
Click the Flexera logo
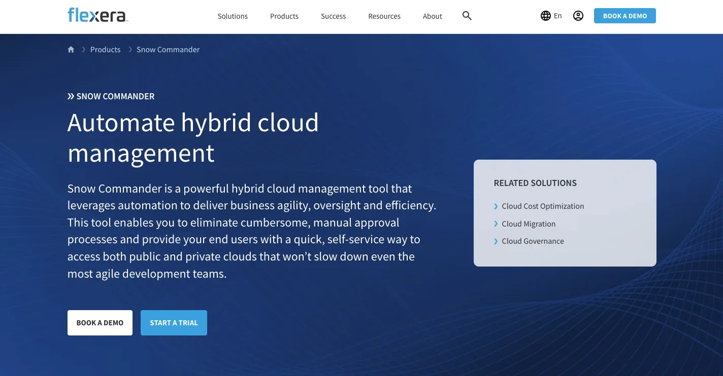[97, 15]
